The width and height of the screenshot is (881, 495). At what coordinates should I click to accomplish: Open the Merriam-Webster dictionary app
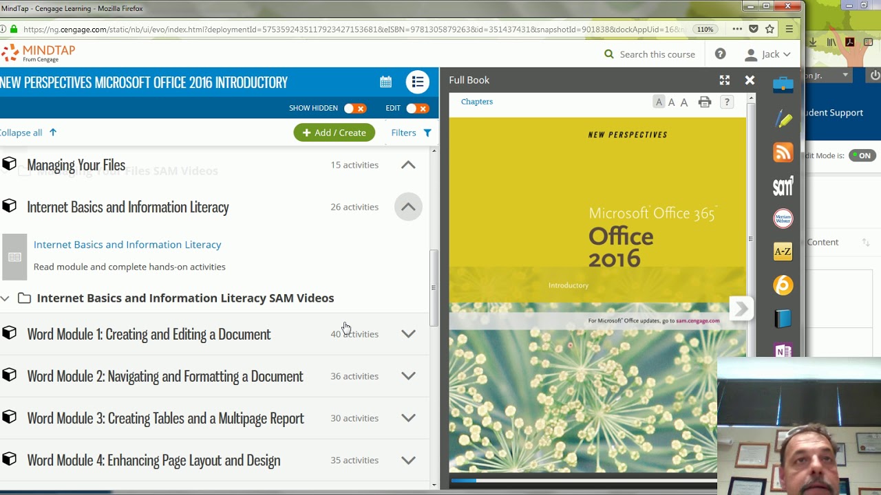coord(783,219)
